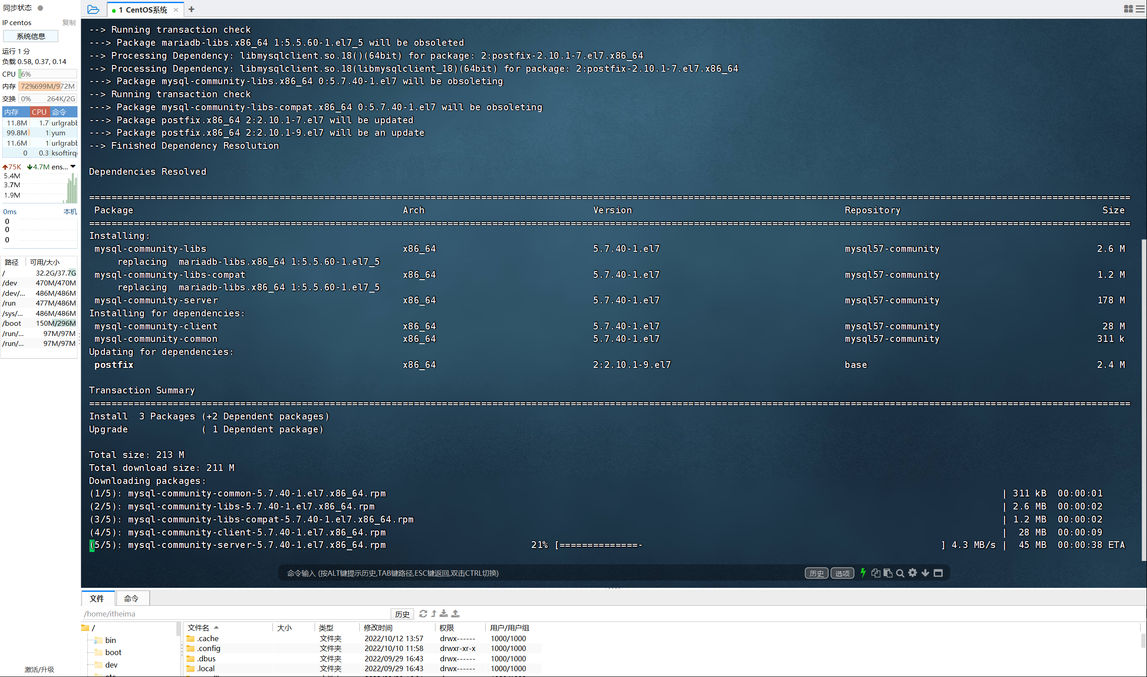Click the 复制 button next to IP centos
The image size is (1147, 677).
pos(69,22)
